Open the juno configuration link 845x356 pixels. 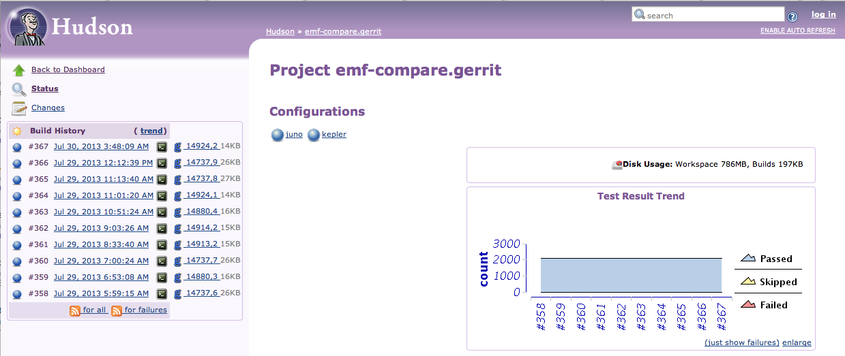(x=295, y=134)
